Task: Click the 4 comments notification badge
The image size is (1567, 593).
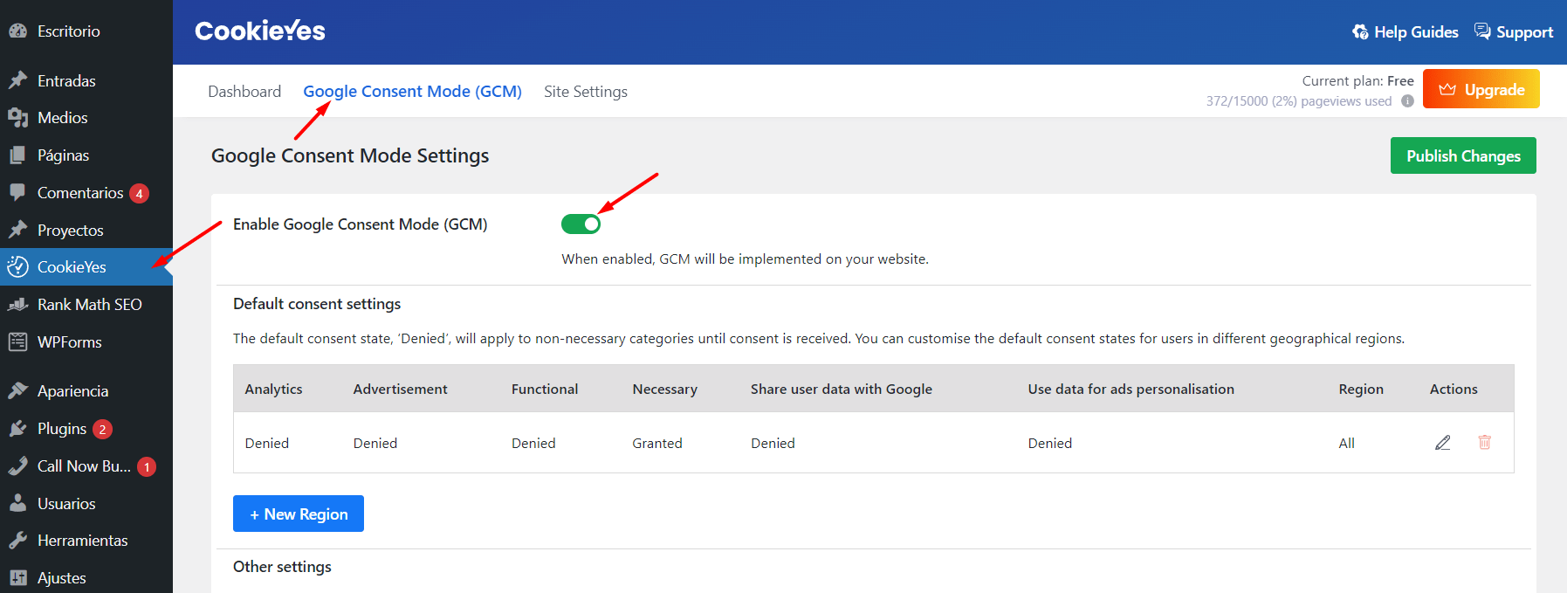Action: [x=139, y=193]
